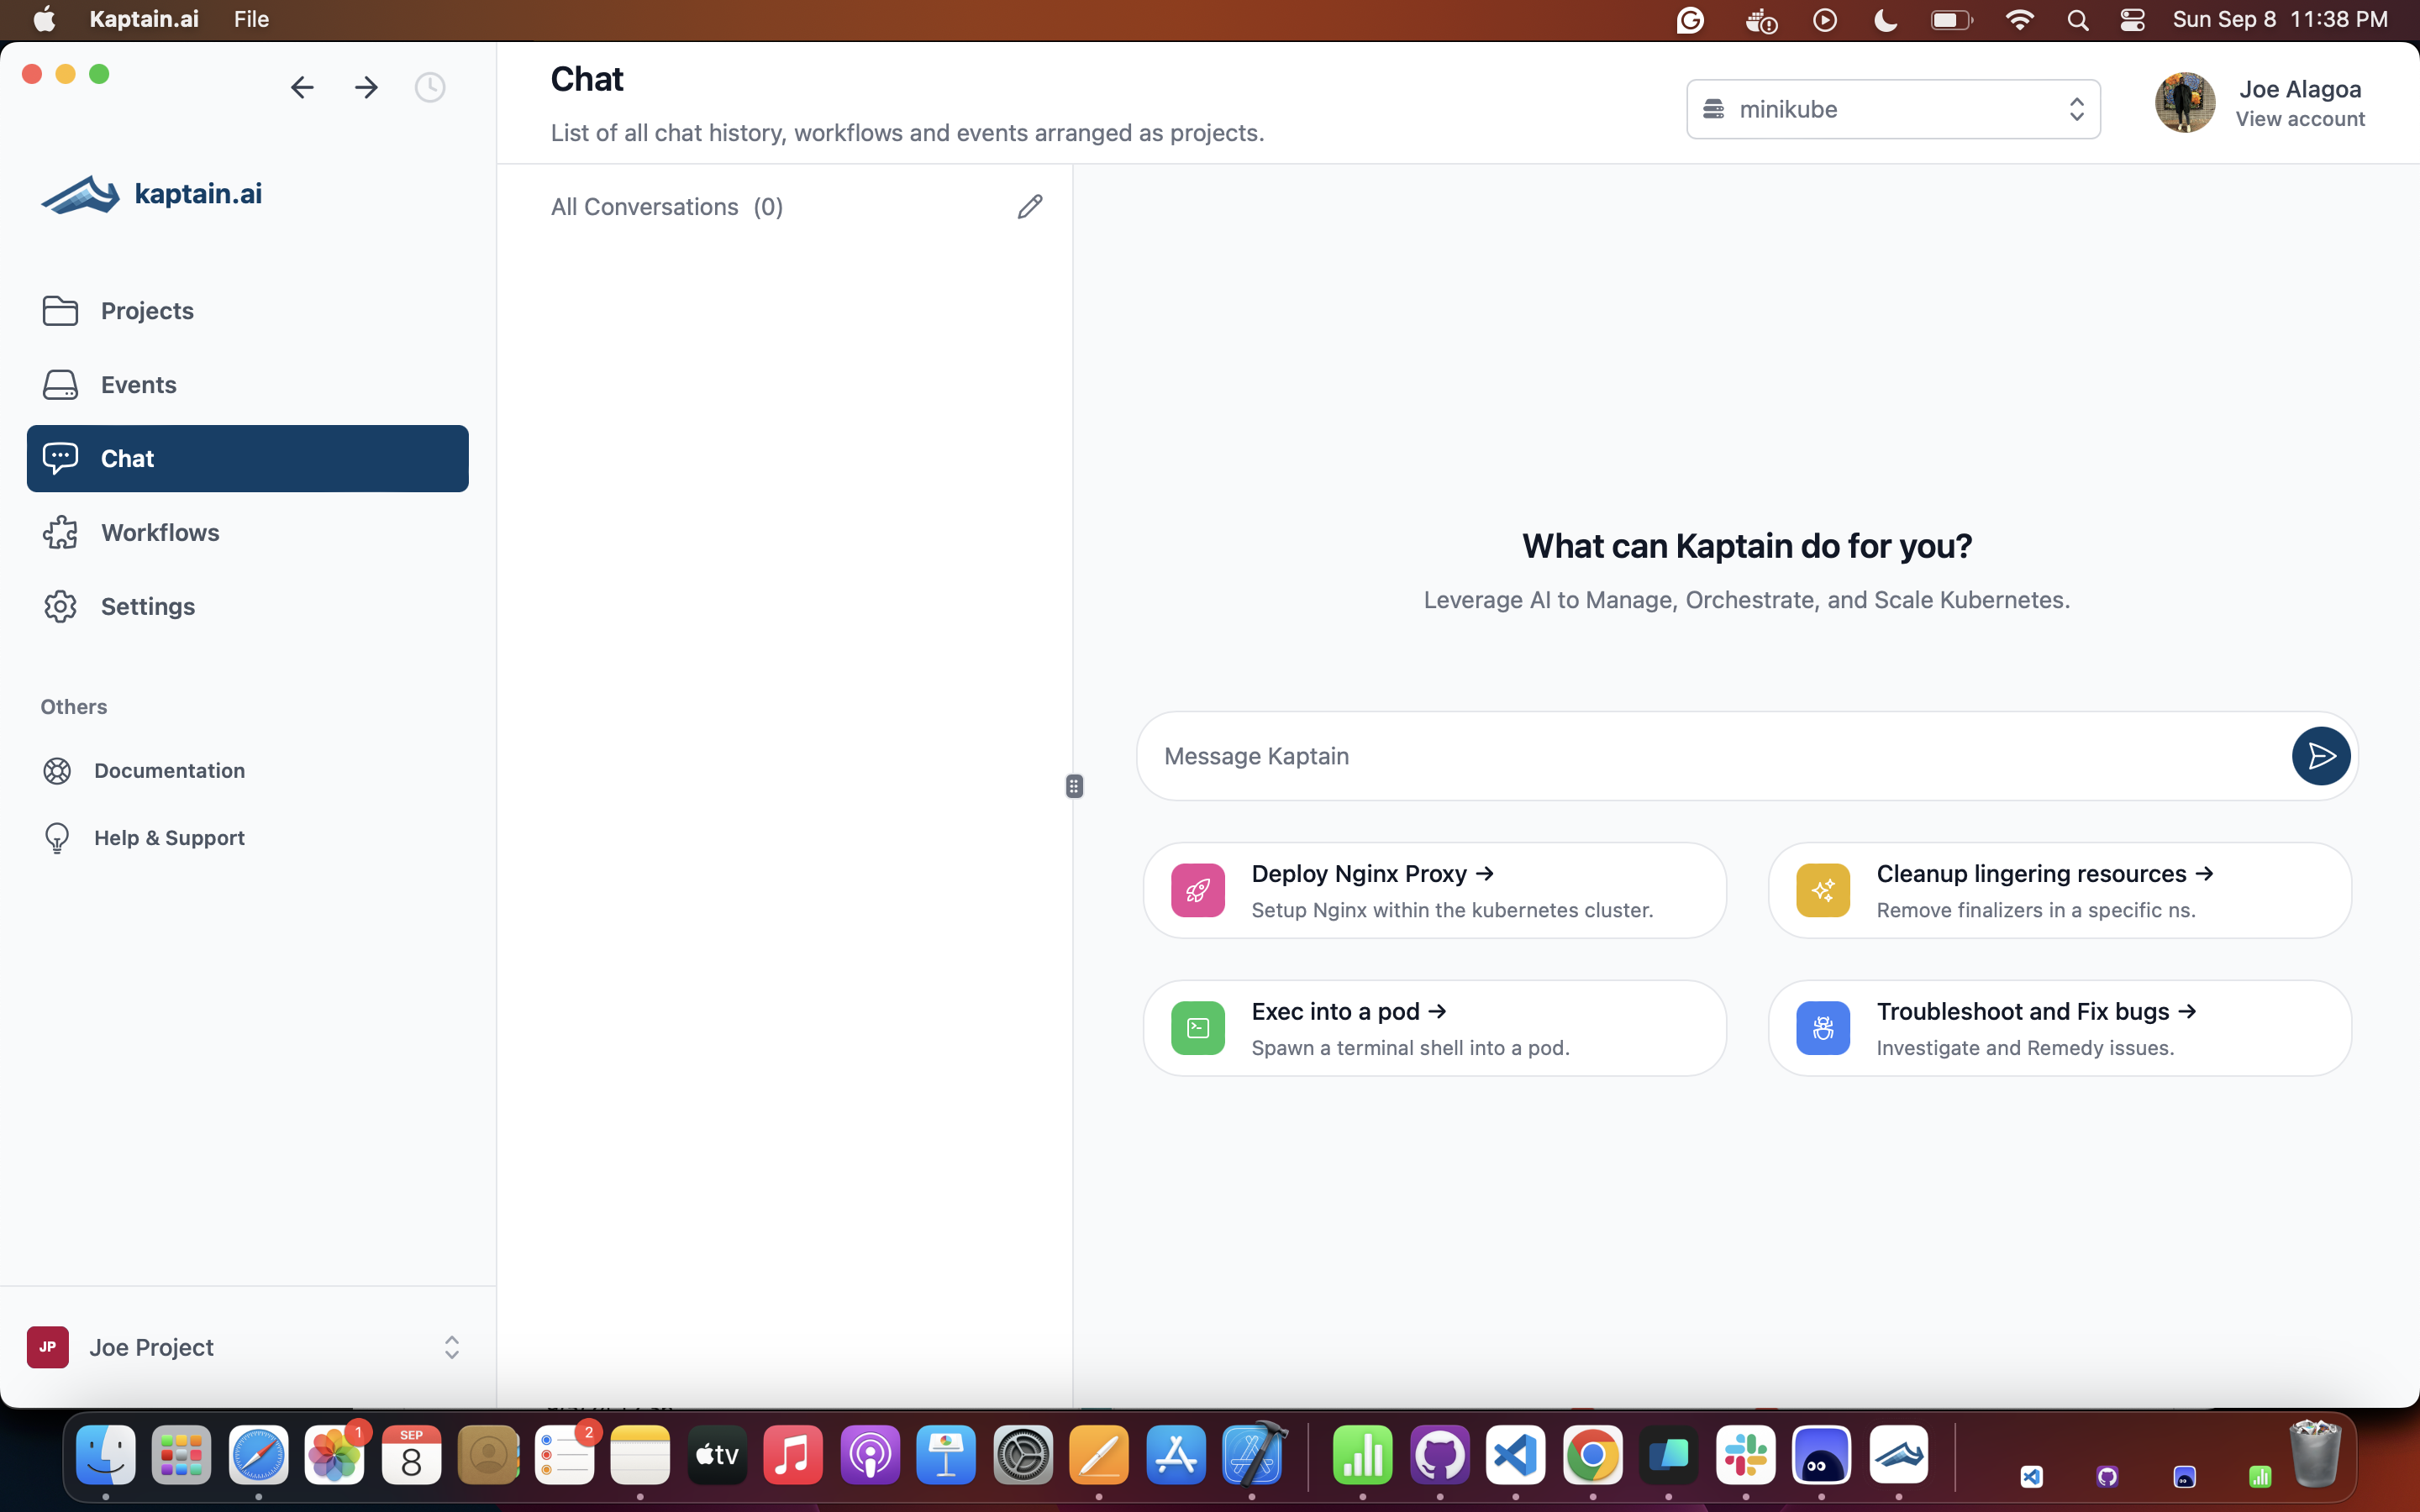Open the history dropdown near navigation arrows
The image size is (2420, 1512).
tap(430, 87)
